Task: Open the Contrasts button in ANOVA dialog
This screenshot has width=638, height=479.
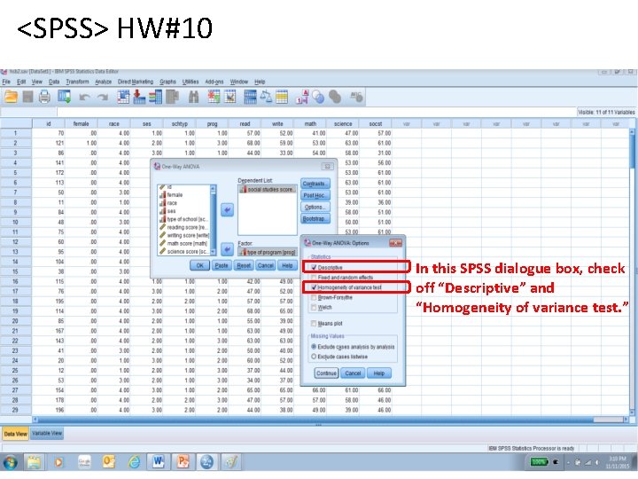Action: (315, 184)
